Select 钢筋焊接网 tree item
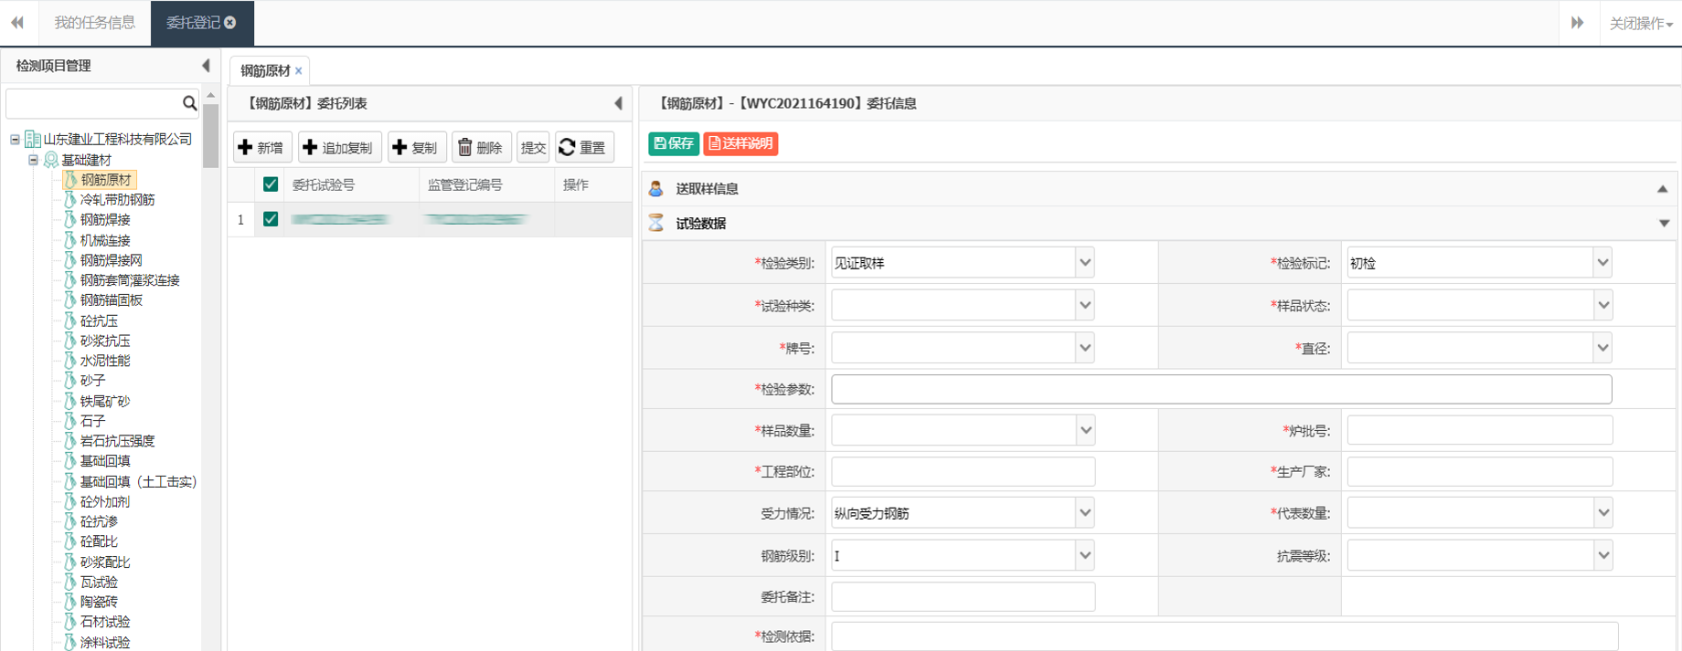Image resolution: width=1682 pixels, height=651 pixels. tap(111, 260)
